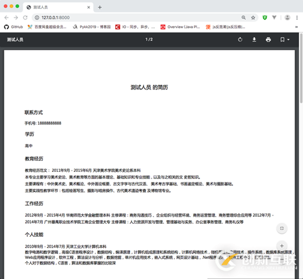Open the gray V extension icon
Screen dimensions: 303x279
274,18
